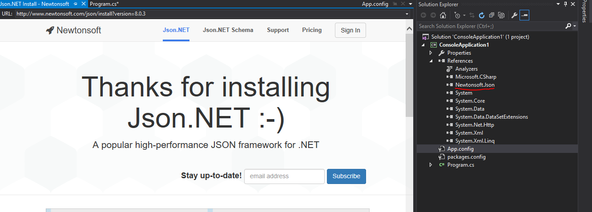Image resolution: width=592 pixels, height=212 pixels.
Task: Expand the Properties node in the project
Action: tap(431, 53)
